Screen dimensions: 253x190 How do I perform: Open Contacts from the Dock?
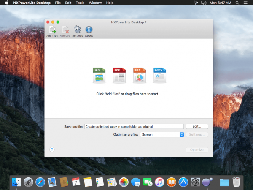pos(64,182)
